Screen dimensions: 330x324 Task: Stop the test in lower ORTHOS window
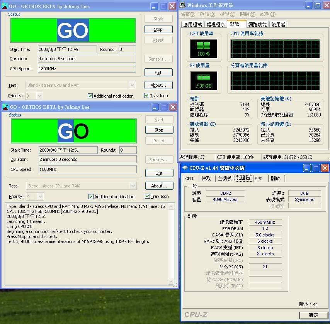[x=159, y=130]
